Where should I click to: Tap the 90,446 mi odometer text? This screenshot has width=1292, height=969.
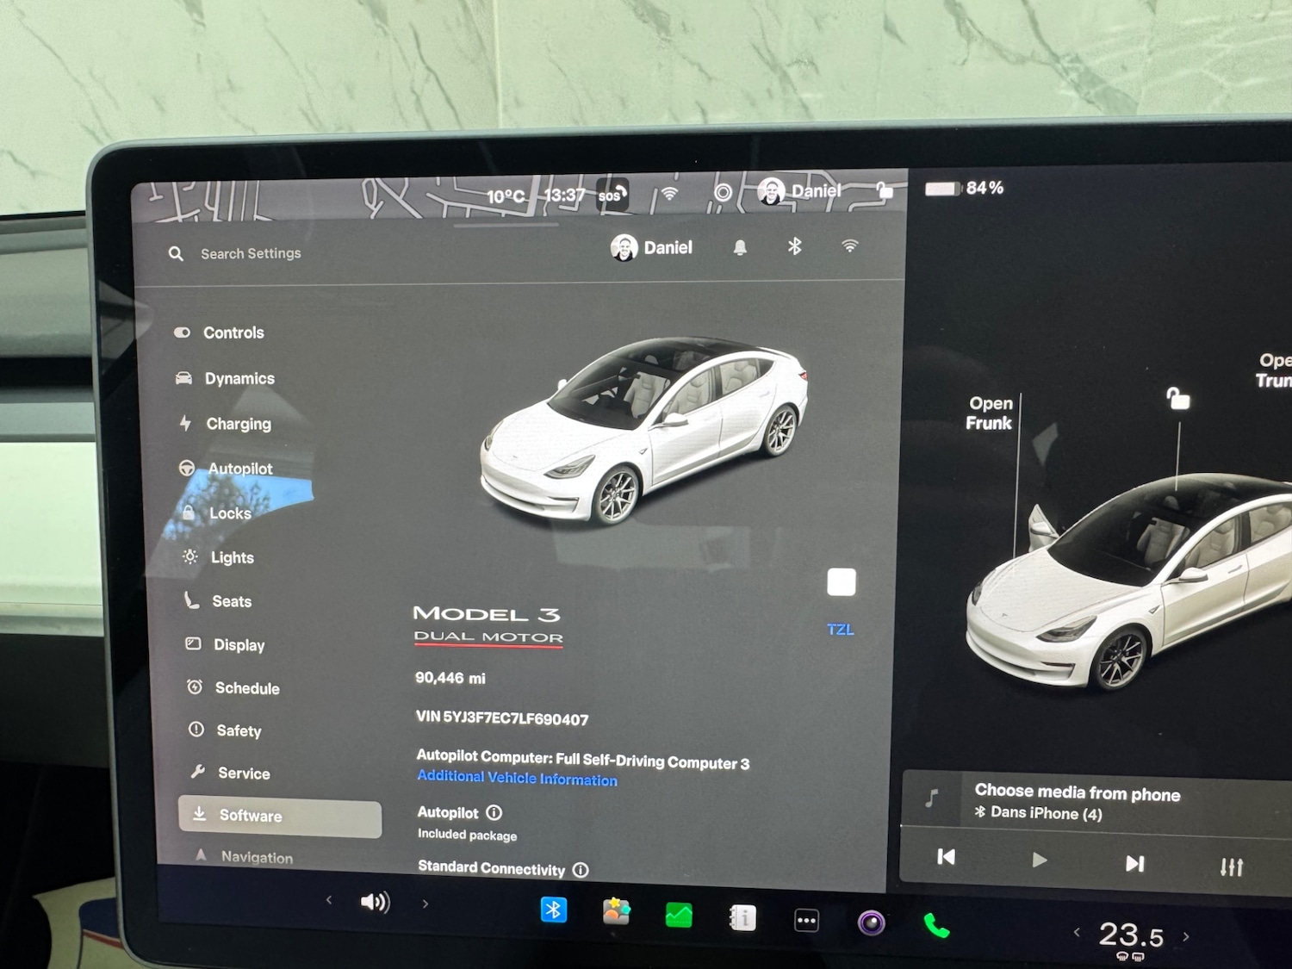[x=450, y=678]
